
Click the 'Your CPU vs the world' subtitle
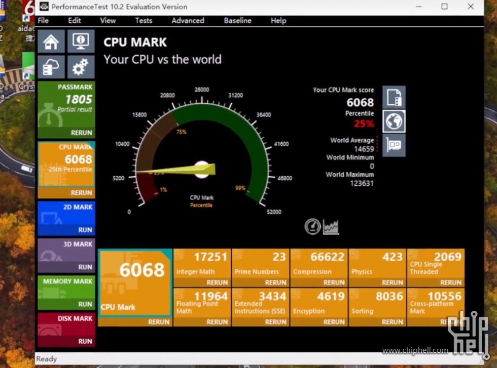pos(163,60)
